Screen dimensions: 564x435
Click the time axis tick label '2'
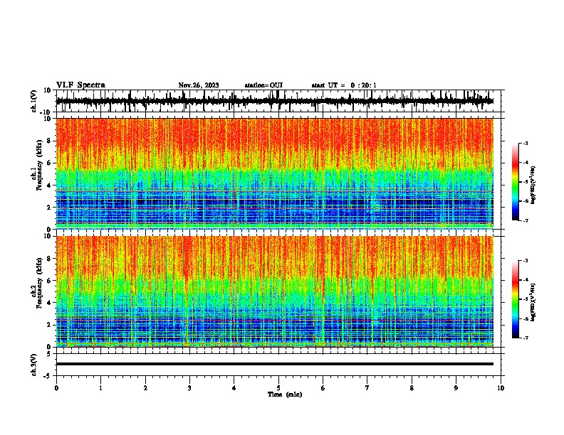(x=145, y=388)
